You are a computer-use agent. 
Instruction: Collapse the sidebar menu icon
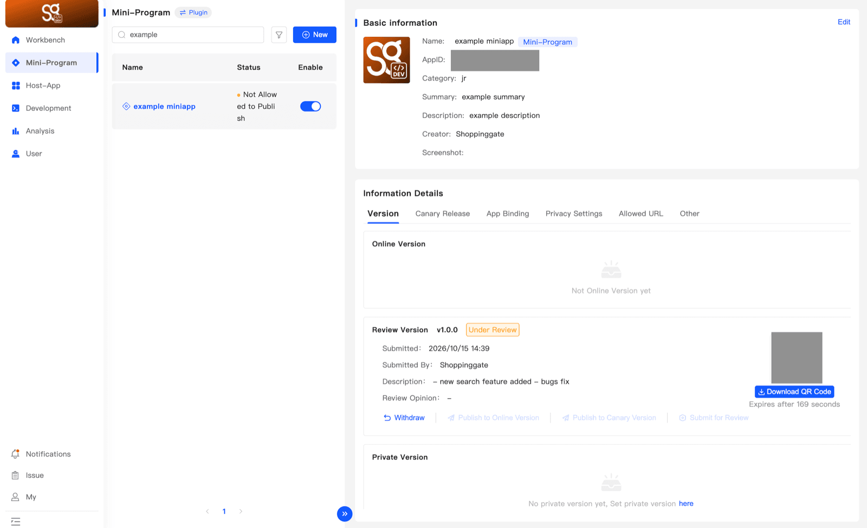click(16, 522)
